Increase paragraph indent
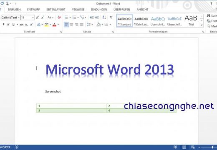Viewport: 217px width, 150px height. pos(97,17)
